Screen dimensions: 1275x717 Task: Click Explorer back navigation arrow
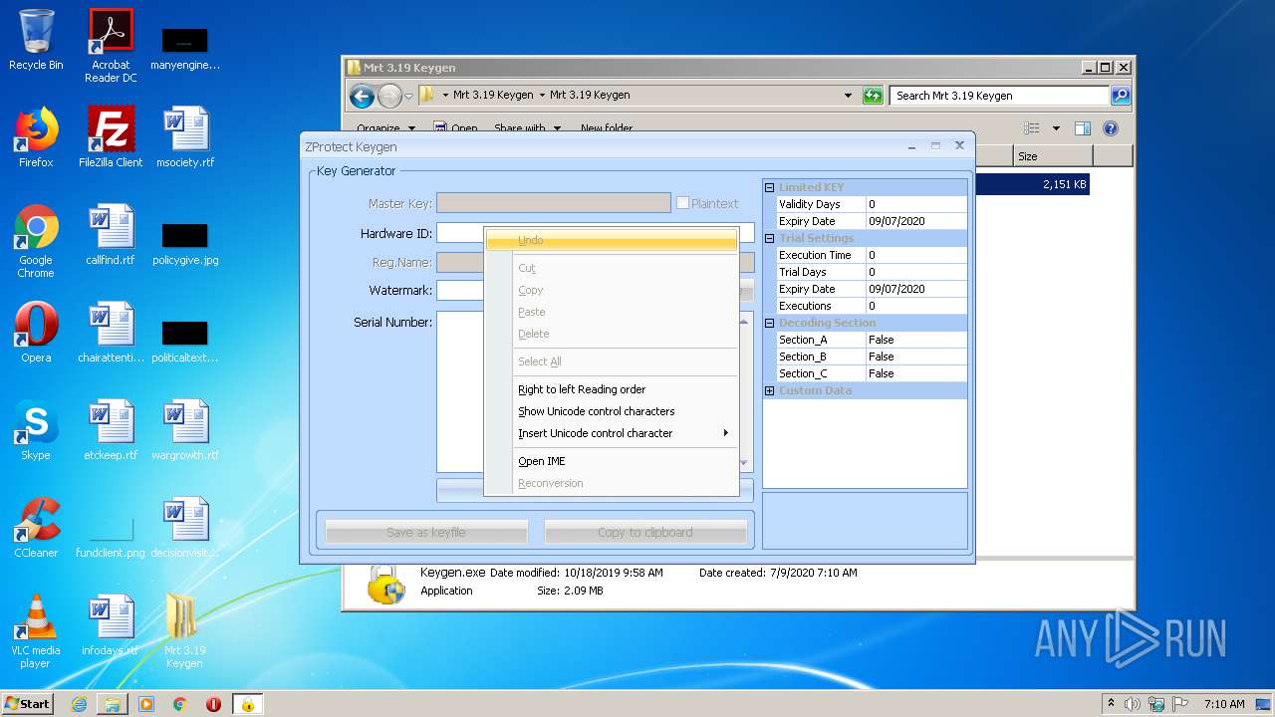pos(362,96)
